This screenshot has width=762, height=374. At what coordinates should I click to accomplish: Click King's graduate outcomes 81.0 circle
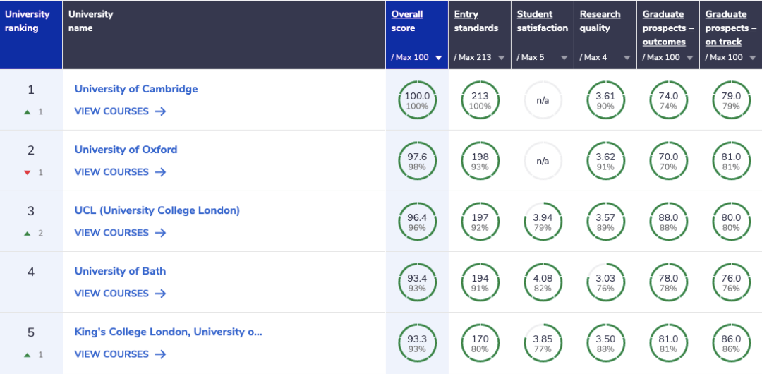pyautogui.click(x=668, y=344)
